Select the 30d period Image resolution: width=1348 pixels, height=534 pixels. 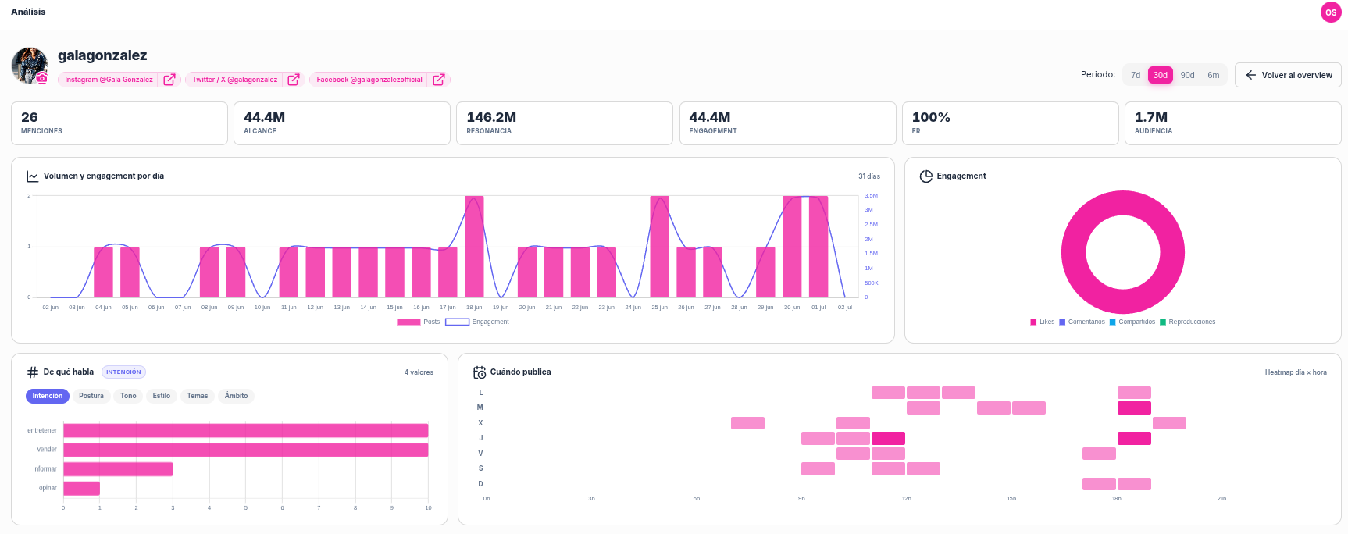tap(1161, 75)
